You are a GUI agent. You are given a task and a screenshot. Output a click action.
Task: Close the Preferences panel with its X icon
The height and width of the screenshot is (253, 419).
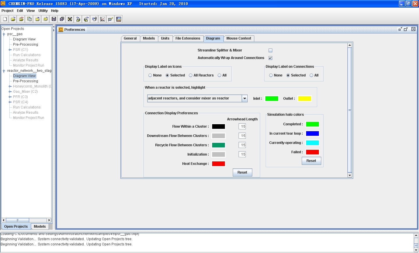tap(413, 29)
